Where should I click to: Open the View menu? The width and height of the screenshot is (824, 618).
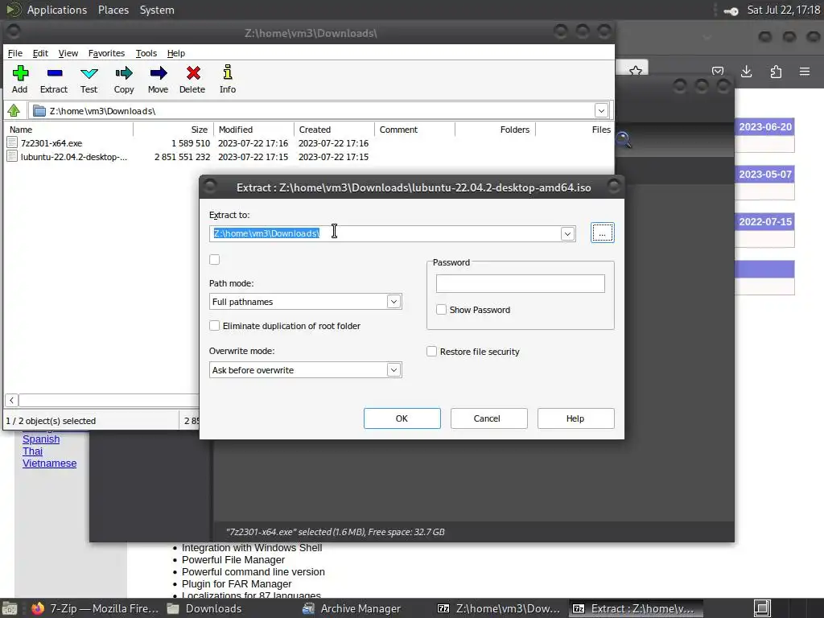pos(68,53)
